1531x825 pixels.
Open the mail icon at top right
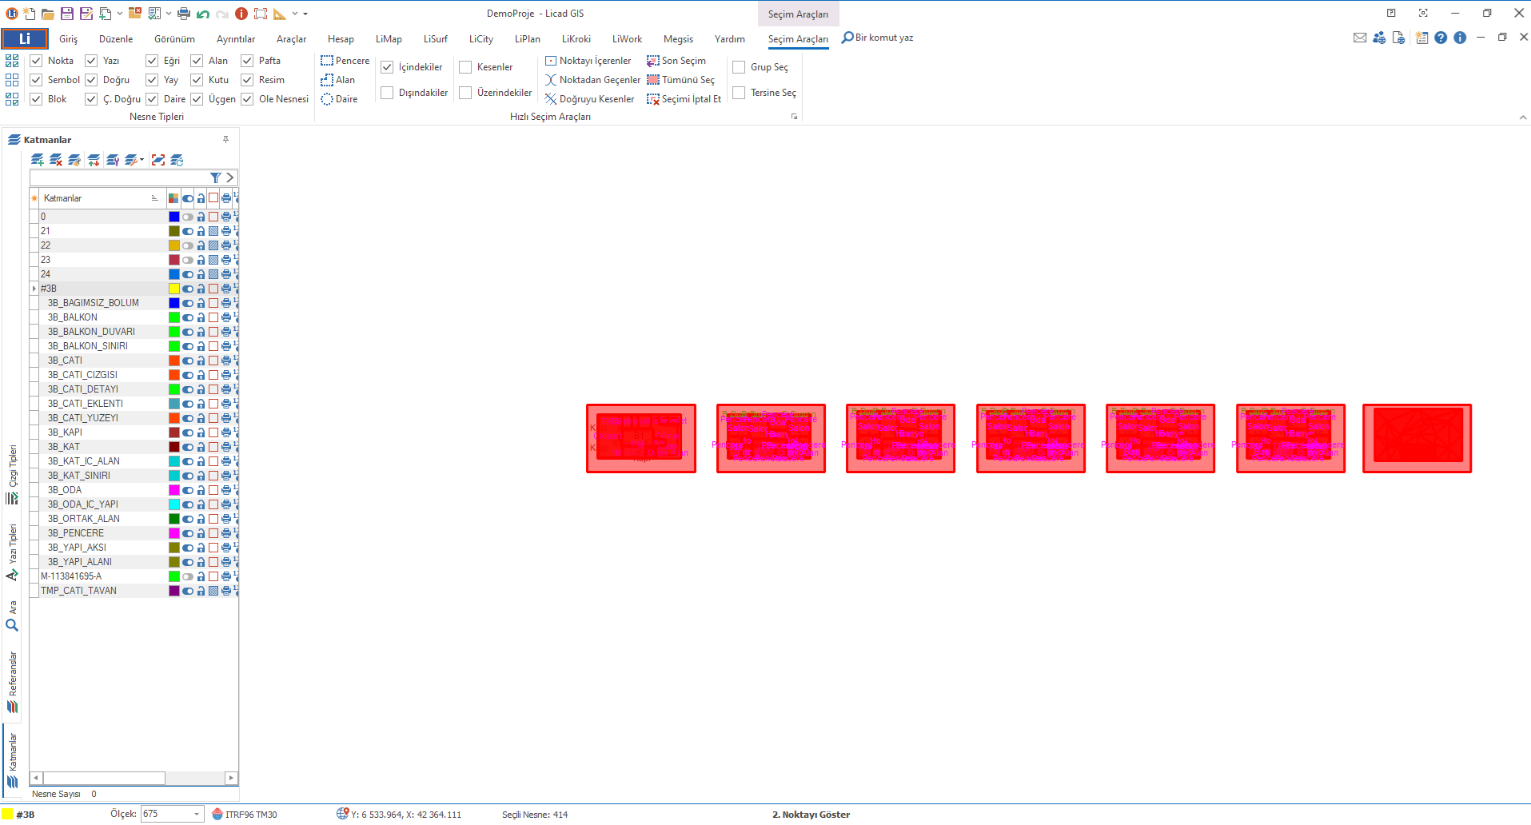tap(1360, 38)
